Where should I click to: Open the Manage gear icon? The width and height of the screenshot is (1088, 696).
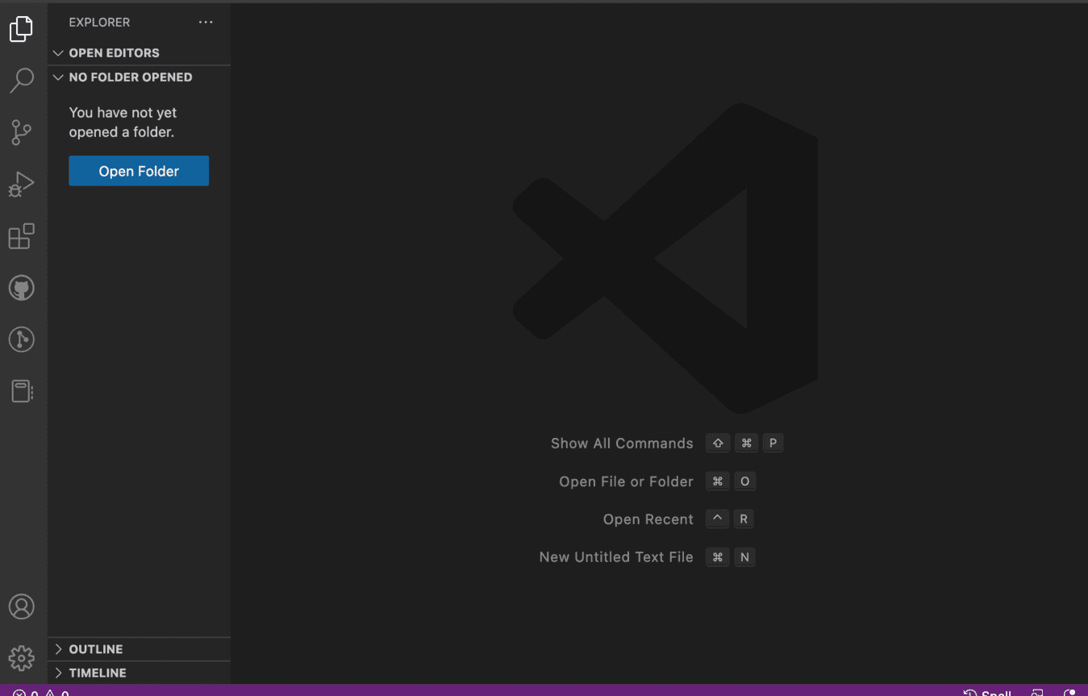(22, 658)
